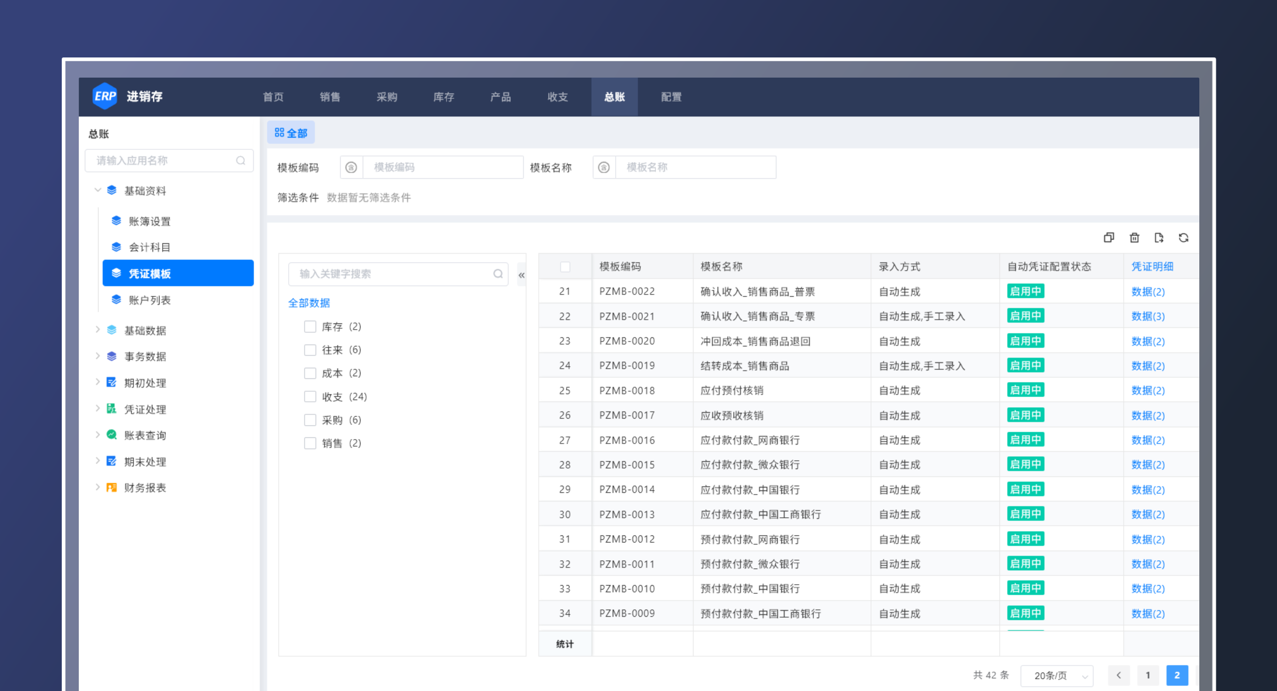
Task: Open the match-mode icon beside 模板名称 field
Action: [604, 167]
